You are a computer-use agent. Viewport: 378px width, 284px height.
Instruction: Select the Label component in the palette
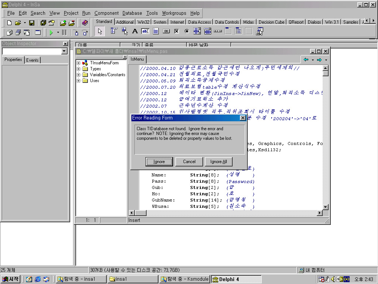(135, 31)
